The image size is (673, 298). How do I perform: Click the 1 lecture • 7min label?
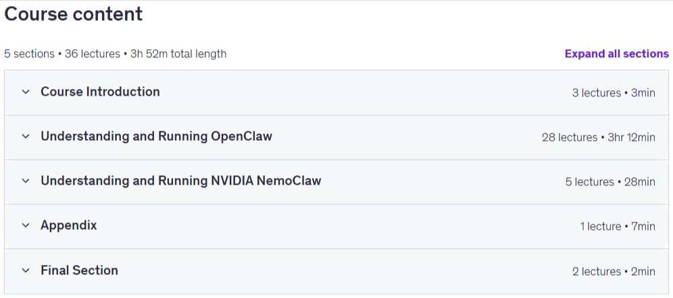coord(618,227)
